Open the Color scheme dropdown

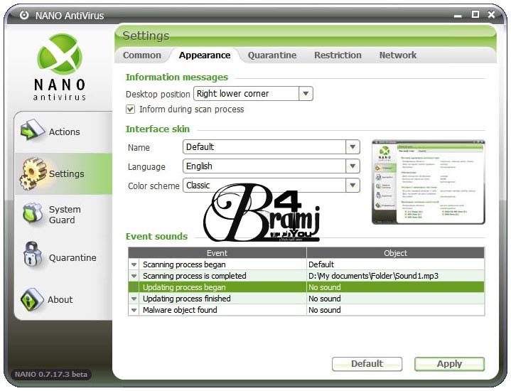[x=353, y=186]
